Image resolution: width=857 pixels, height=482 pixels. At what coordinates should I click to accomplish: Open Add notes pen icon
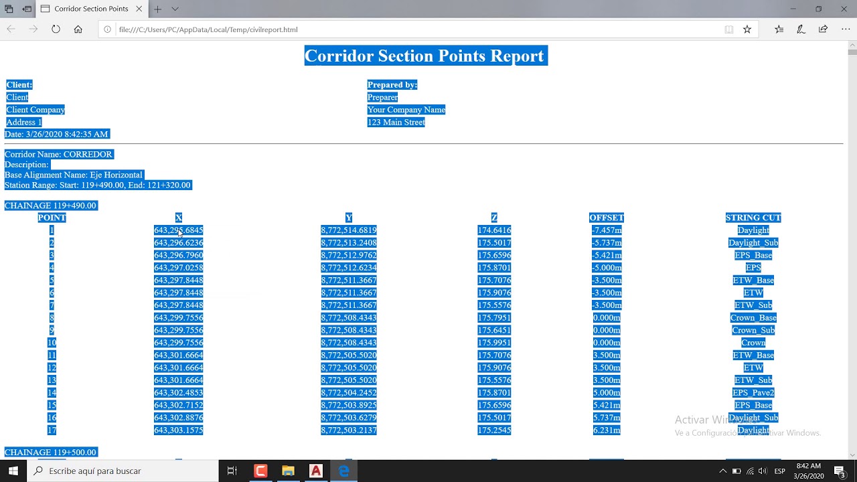coord(801,29)
